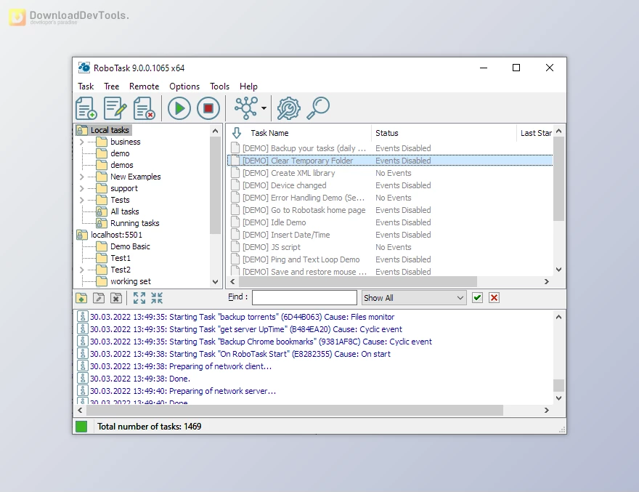Click the new folder icon below tree
The image size is (639, 492).
(x=81, y=298)
